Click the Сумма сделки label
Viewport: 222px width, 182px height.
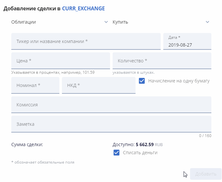[x=27, y=145]
